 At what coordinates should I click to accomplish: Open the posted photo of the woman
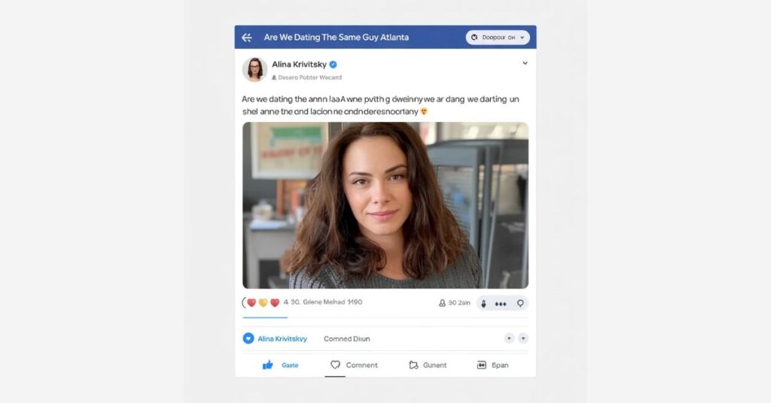pyautogui.click(x=385, y=205)
